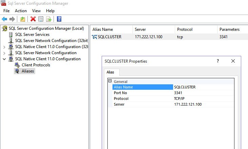Image resolution: width=248 pixels, height=149 pixels.
Task: Select Aliases tree item
Action: click(x=28, y=71)
